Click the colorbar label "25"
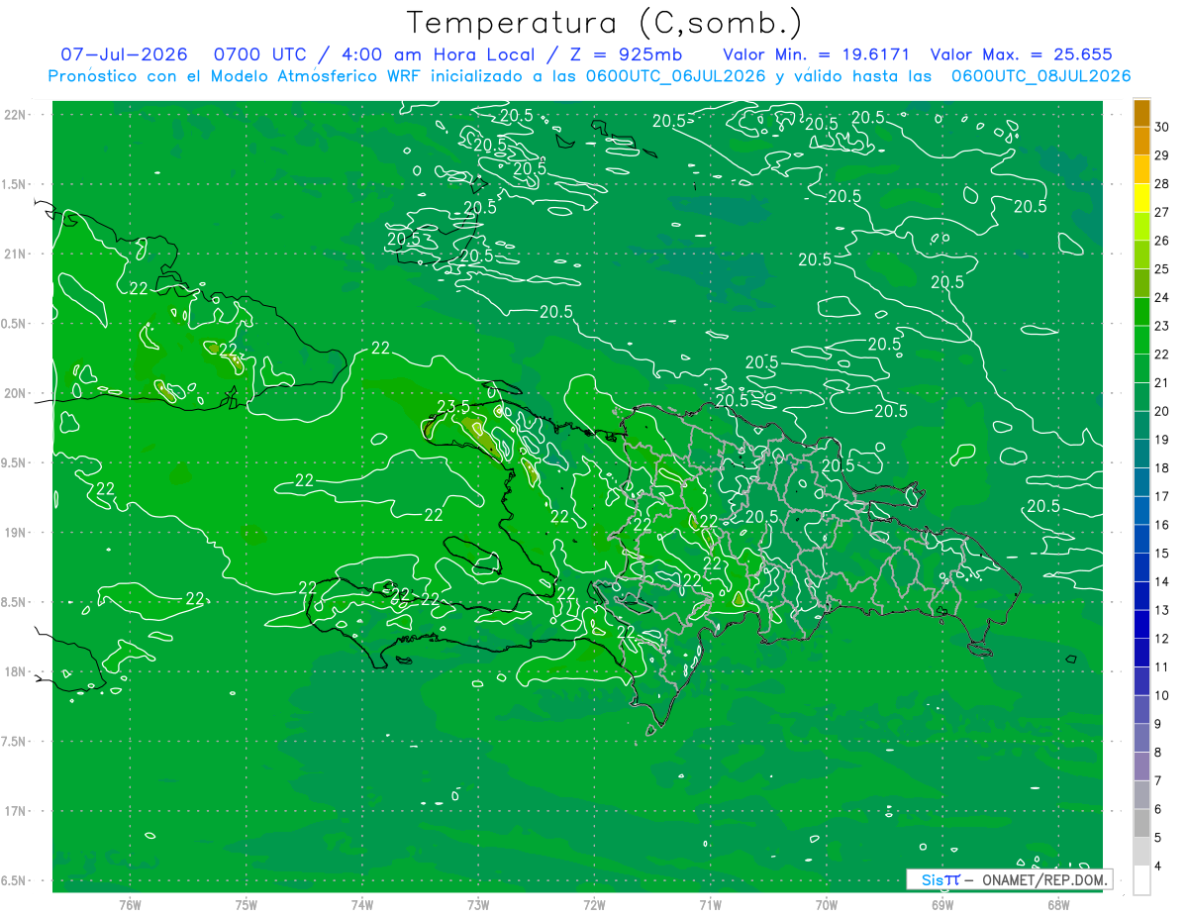1188x918 pixels. (x=1162, y=269)
